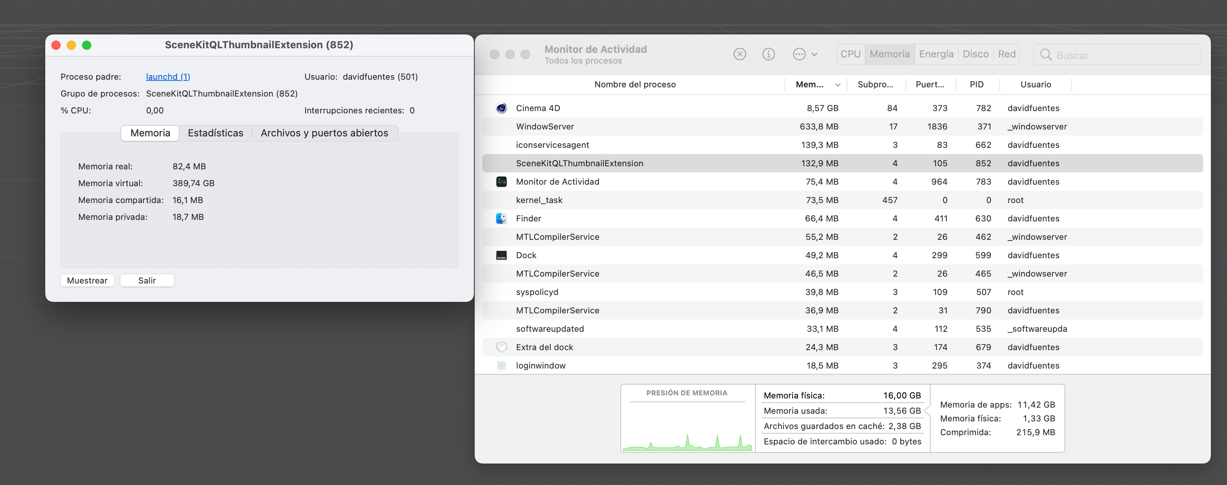Image resolution: width=1227 pixels, height=485 pixels.
Task: Click _softwareupda user cell
Action: (x=1037, y=329)
